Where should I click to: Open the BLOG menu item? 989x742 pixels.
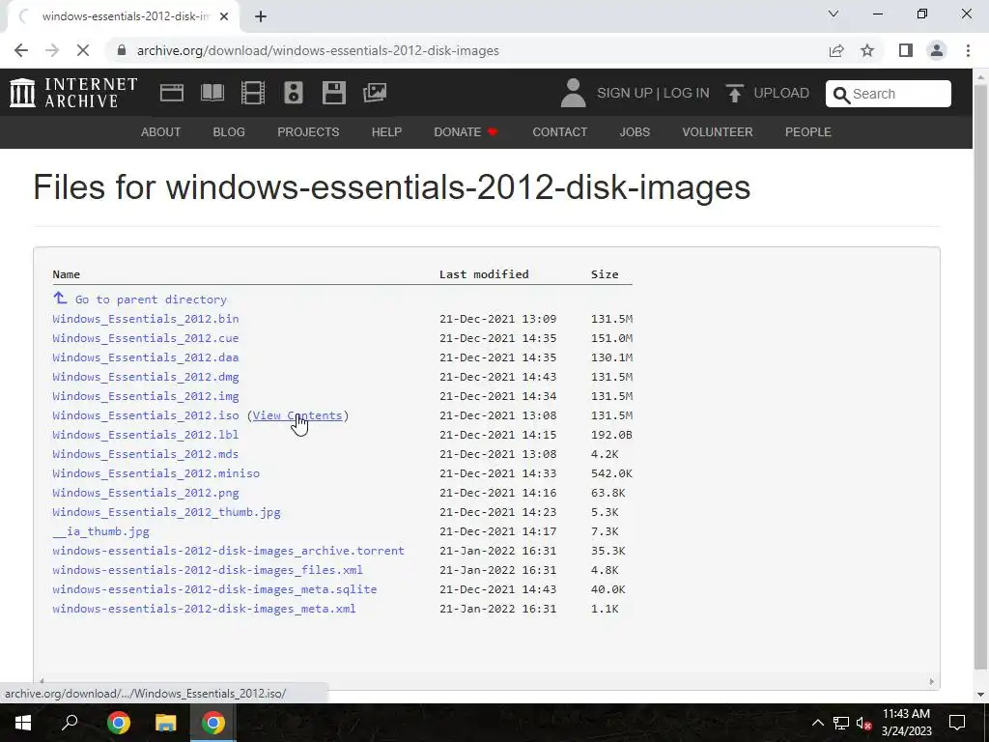click(229, 131)
